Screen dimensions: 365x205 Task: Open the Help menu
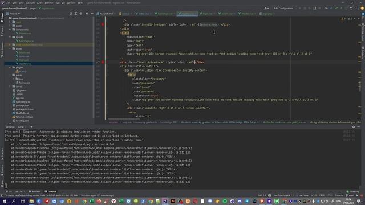click(x=80, y=3)
